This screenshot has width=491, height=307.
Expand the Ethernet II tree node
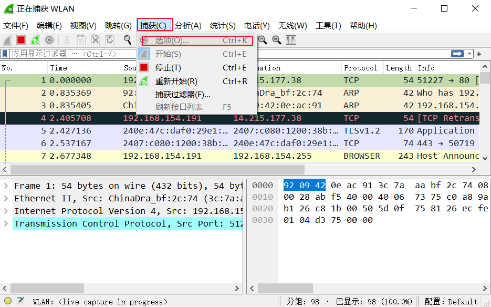click(x=6, y=199)
